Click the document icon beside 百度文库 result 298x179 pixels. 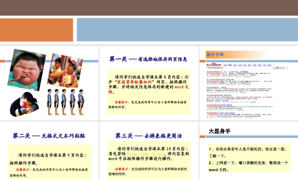[207, 79]
